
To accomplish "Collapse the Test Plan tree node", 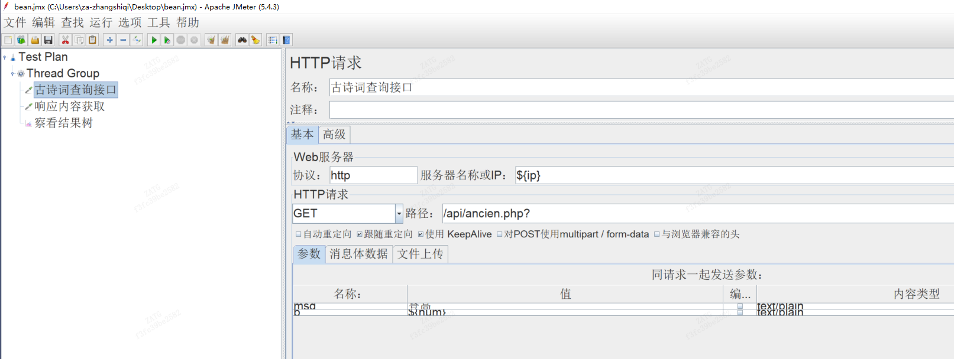I will point(5,57).
